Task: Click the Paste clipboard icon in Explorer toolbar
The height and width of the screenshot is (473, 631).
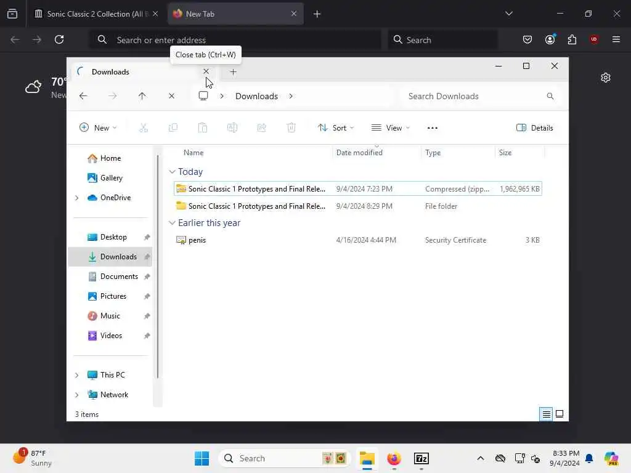Action: tap(202, 128)
